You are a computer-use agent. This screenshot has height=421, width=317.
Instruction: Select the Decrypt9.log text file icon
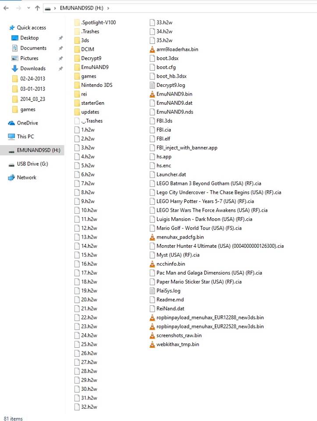(x=152, y=85)
